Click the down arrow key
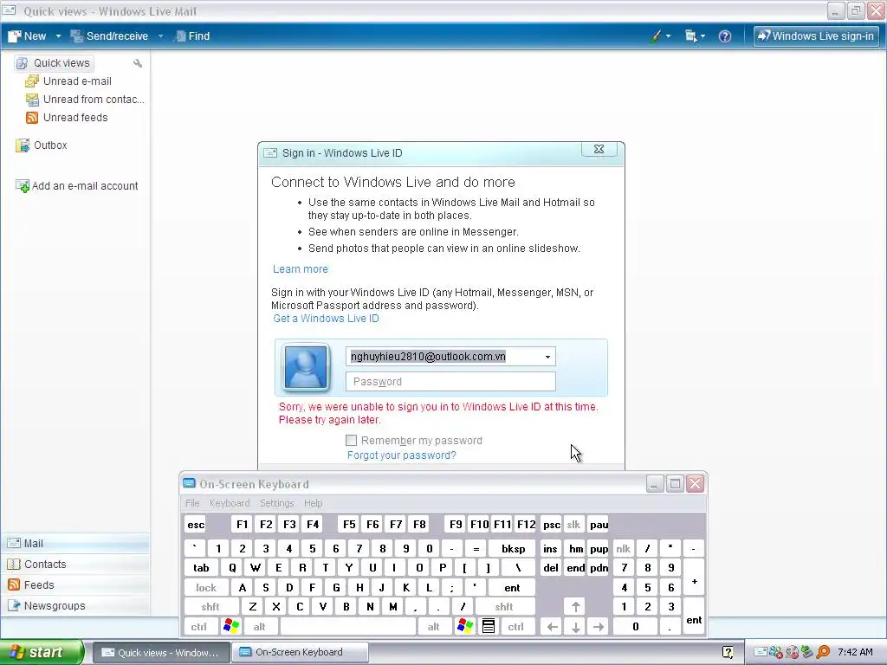Viewport: 887px width, 665px height. click(575, 627)
